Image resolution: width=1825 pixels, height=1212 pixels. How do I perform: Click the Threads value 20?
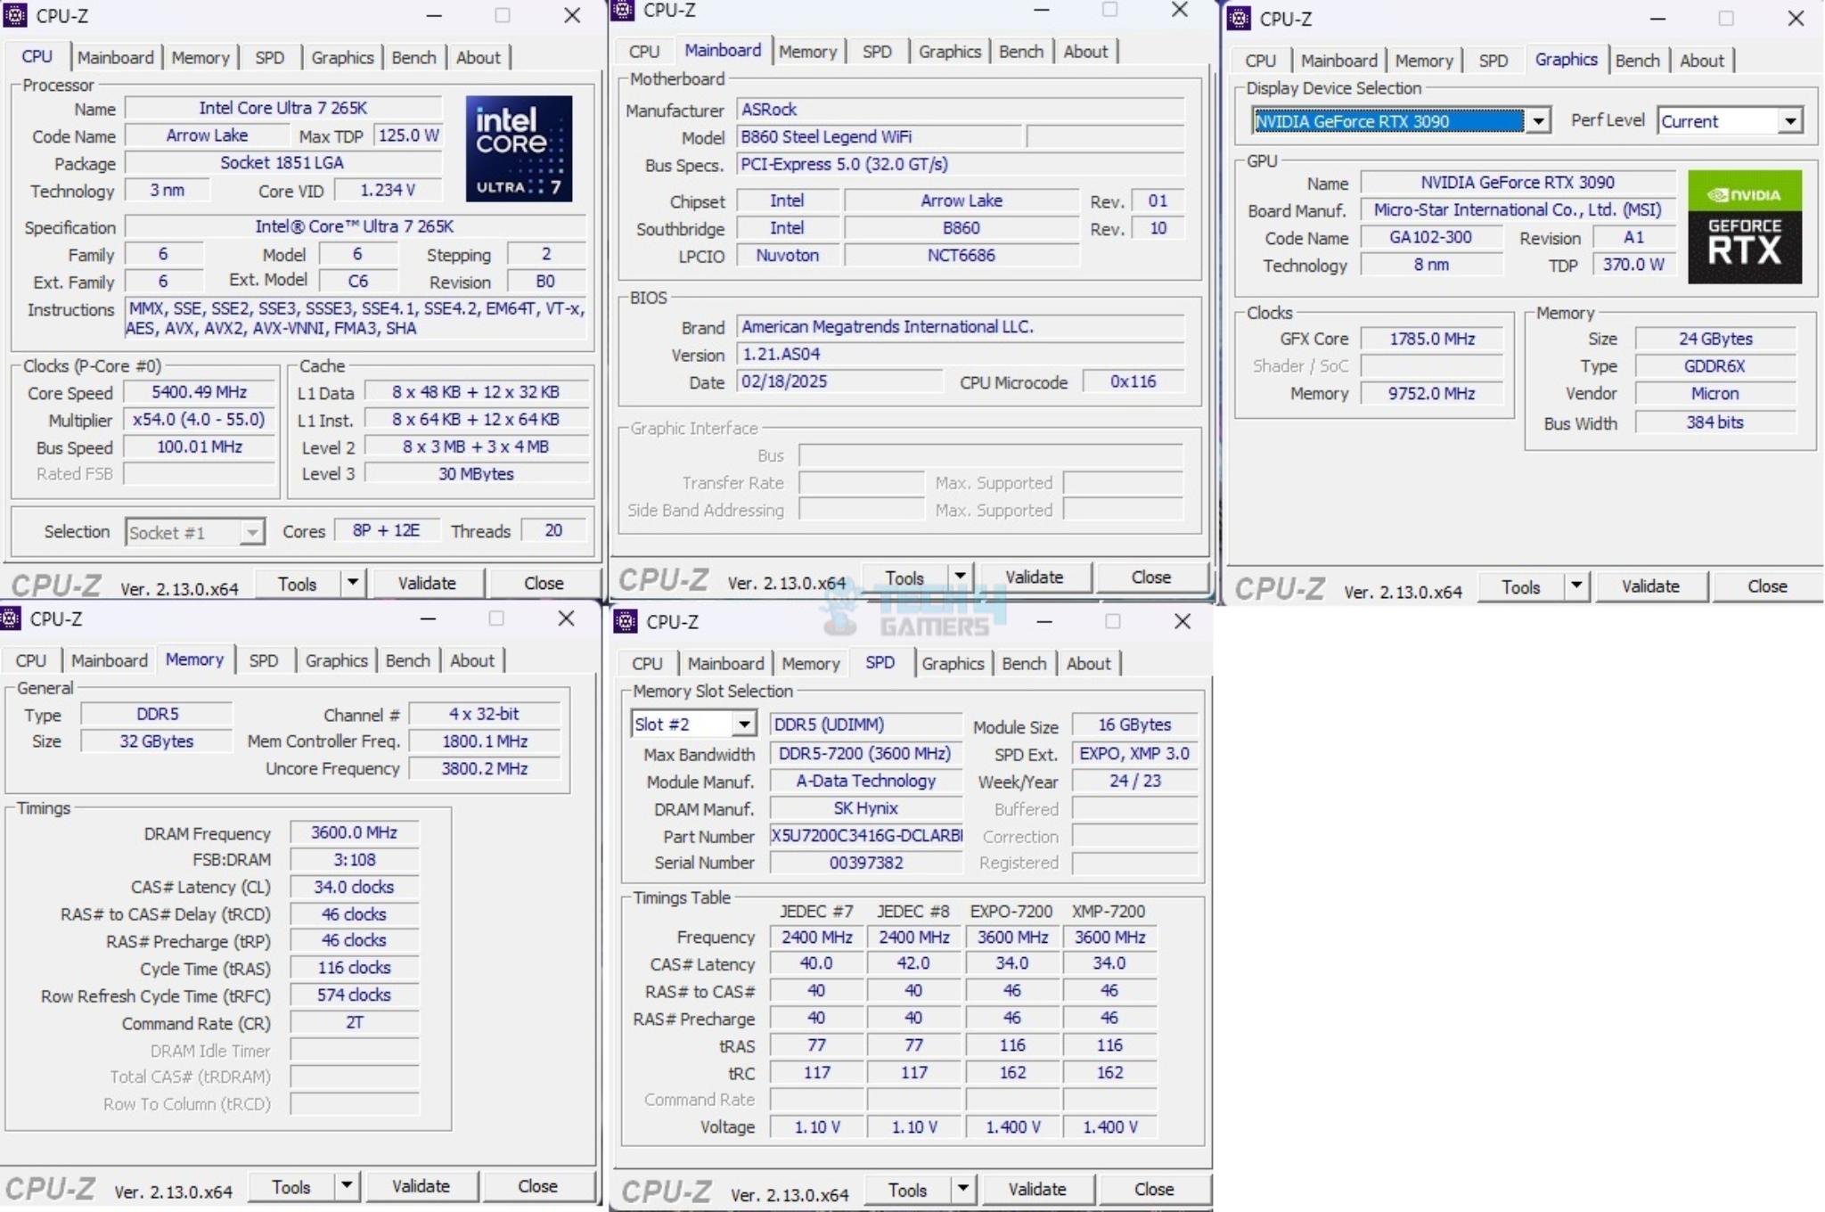[553, 531]
